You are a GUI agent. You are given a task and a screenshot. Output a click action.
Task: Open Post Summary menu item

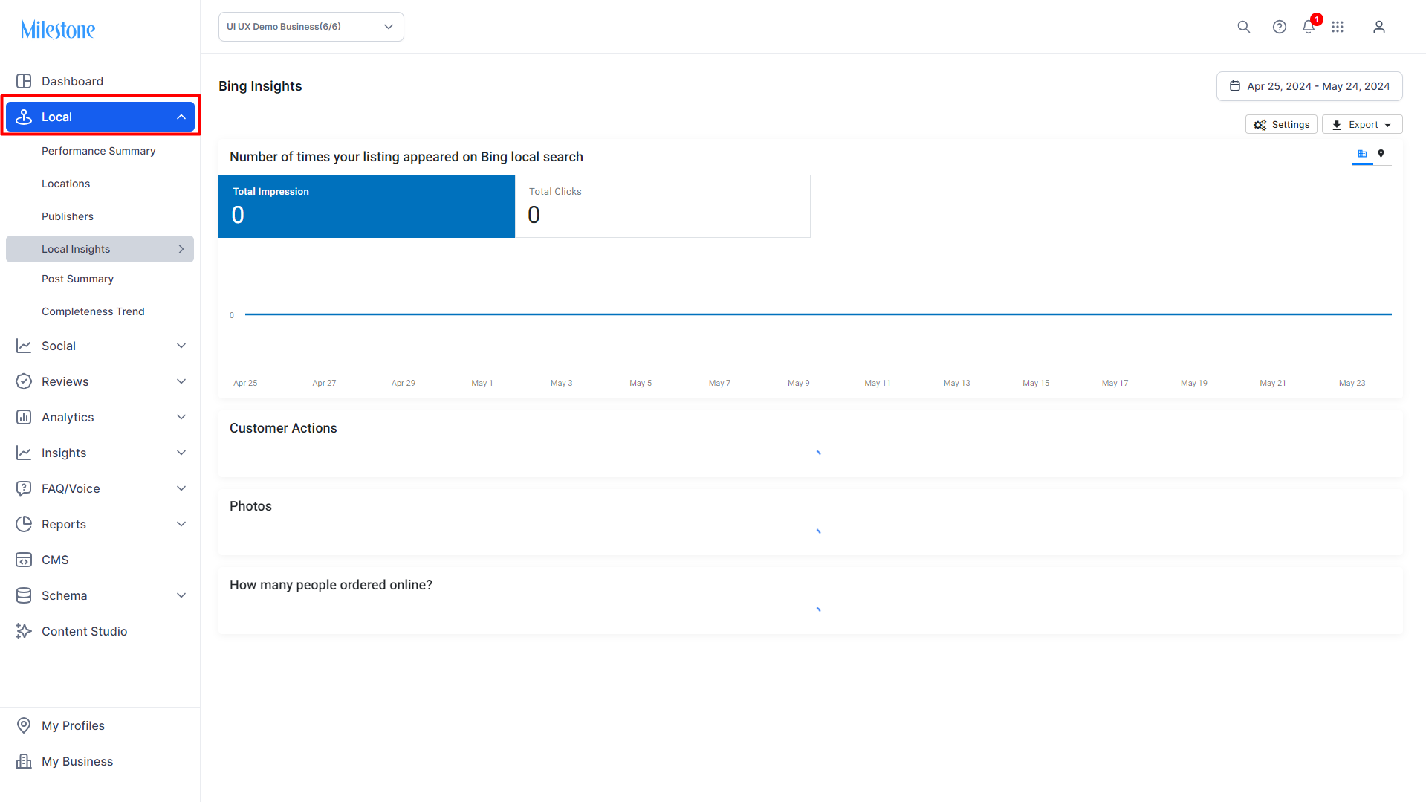click(x=77, y=279)
